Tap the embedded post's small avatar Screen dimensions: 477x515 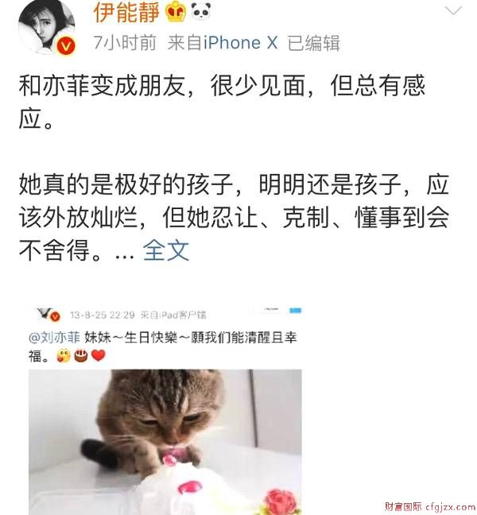coord(48,314)
